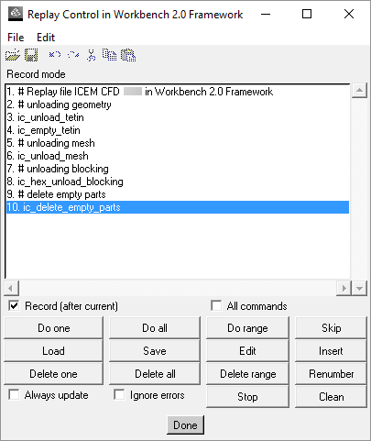Viewport: 371px width, 441px height.
Task: Maximize the Replay Control window
Action: point(307,14)
